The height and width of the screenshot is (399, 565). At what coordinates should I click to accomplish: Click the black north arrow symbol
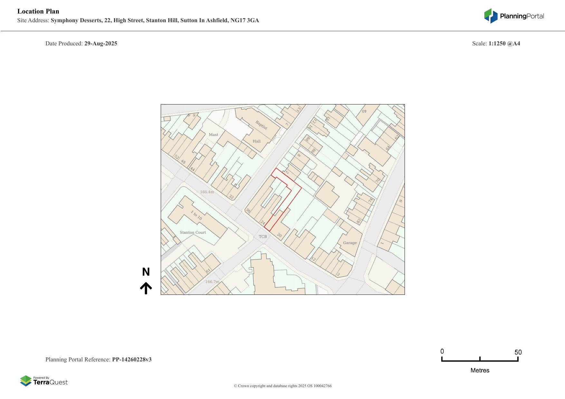(146, 288)
